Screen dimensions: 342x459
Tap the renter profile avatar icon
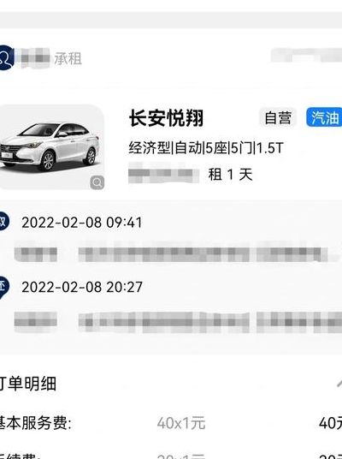(x=6, y=57)
